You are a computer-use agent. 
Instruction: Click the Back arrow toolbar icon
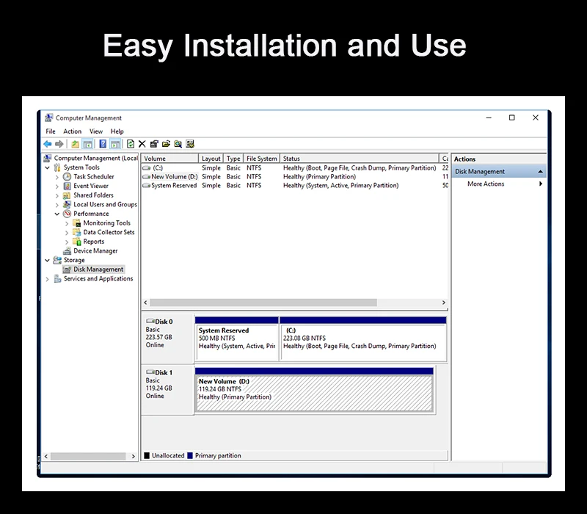(48, 144)
